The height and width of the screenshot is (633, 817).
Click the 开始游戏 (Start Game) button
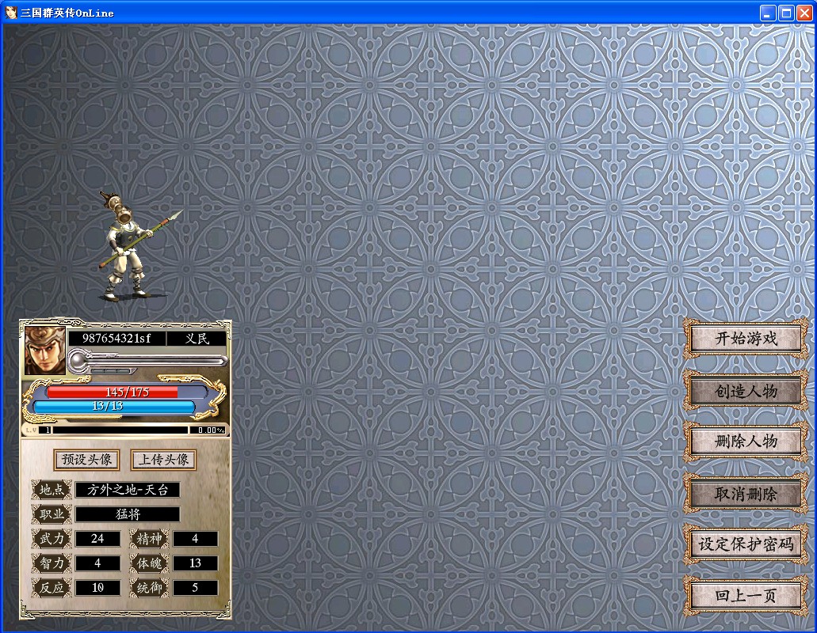coord(746,339)
